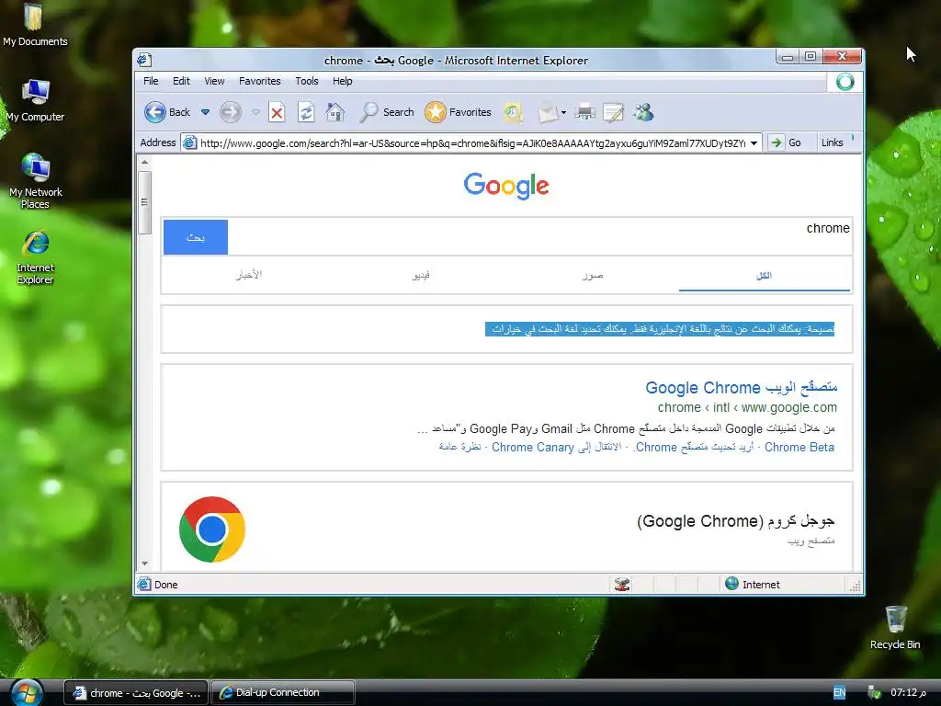941x706 pixels.
Task: Click the 07:12 system clock
Action: [908, 693]
